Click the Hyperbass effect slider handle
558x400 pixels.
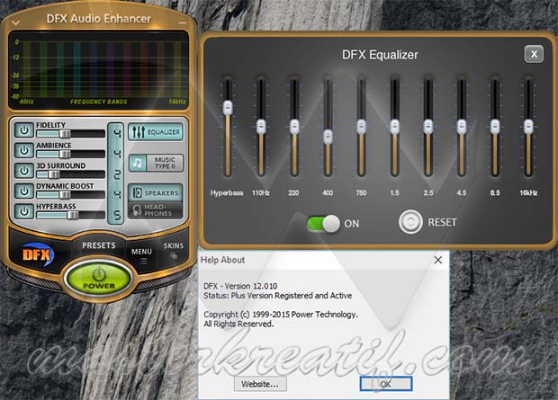(x=73, y=215)
